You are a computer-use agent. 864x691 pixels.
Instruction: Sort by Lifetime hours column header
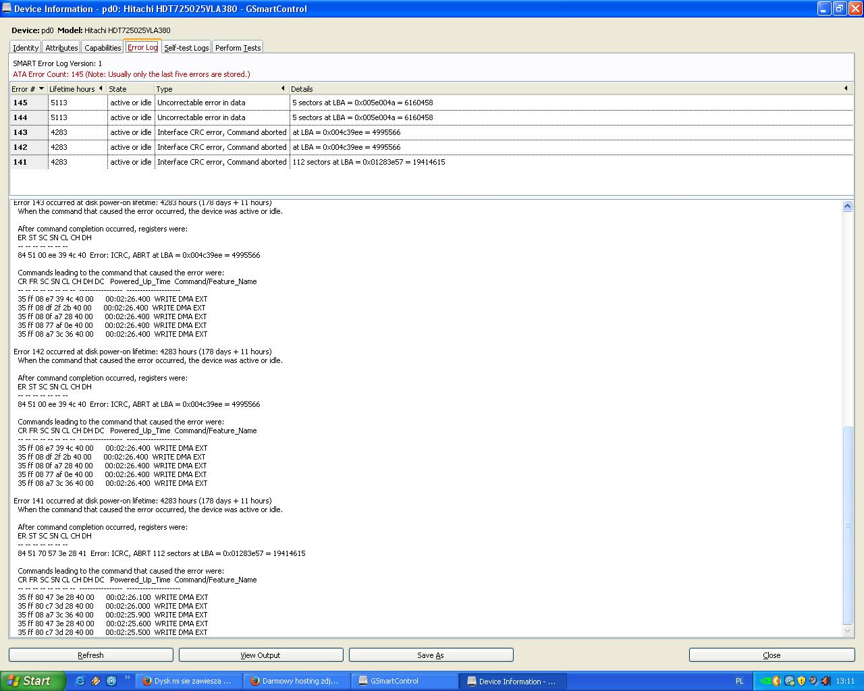(77, 89)
